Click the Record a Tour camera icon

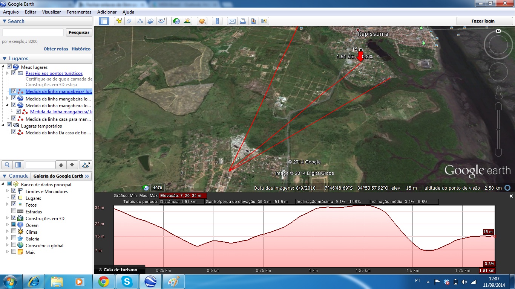pyautogui.click(x=162, y=21)
